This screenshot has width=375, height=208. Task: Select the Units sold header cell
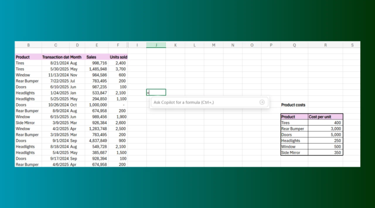pyautogui.click(x=118, y=57)
